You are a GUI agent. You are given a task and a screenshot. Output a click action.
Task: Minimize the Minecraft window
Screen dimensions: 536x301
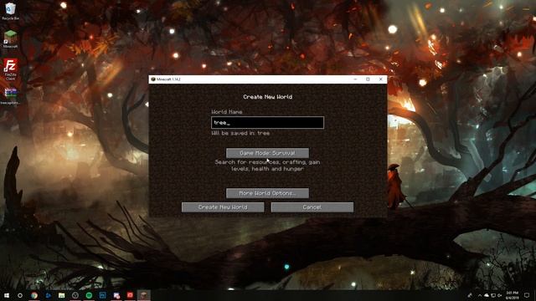355,79
